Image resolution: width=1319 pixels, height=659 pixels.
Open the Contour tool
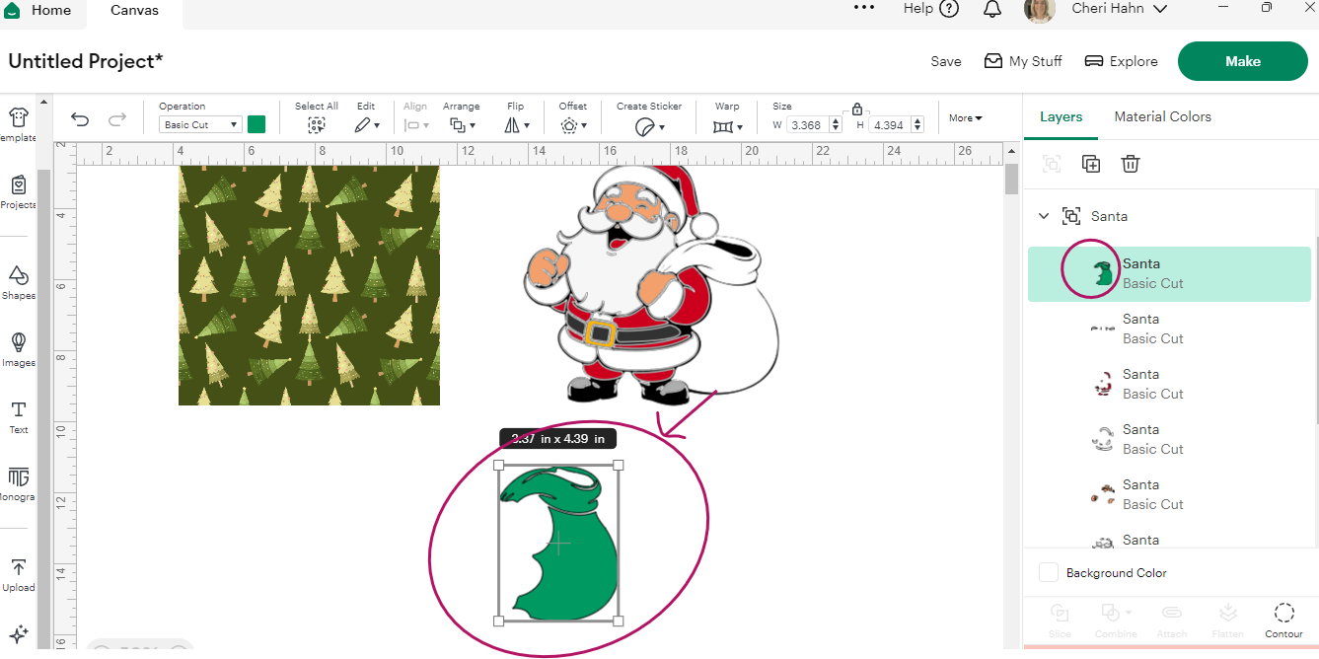click(x=1283, y=619)
